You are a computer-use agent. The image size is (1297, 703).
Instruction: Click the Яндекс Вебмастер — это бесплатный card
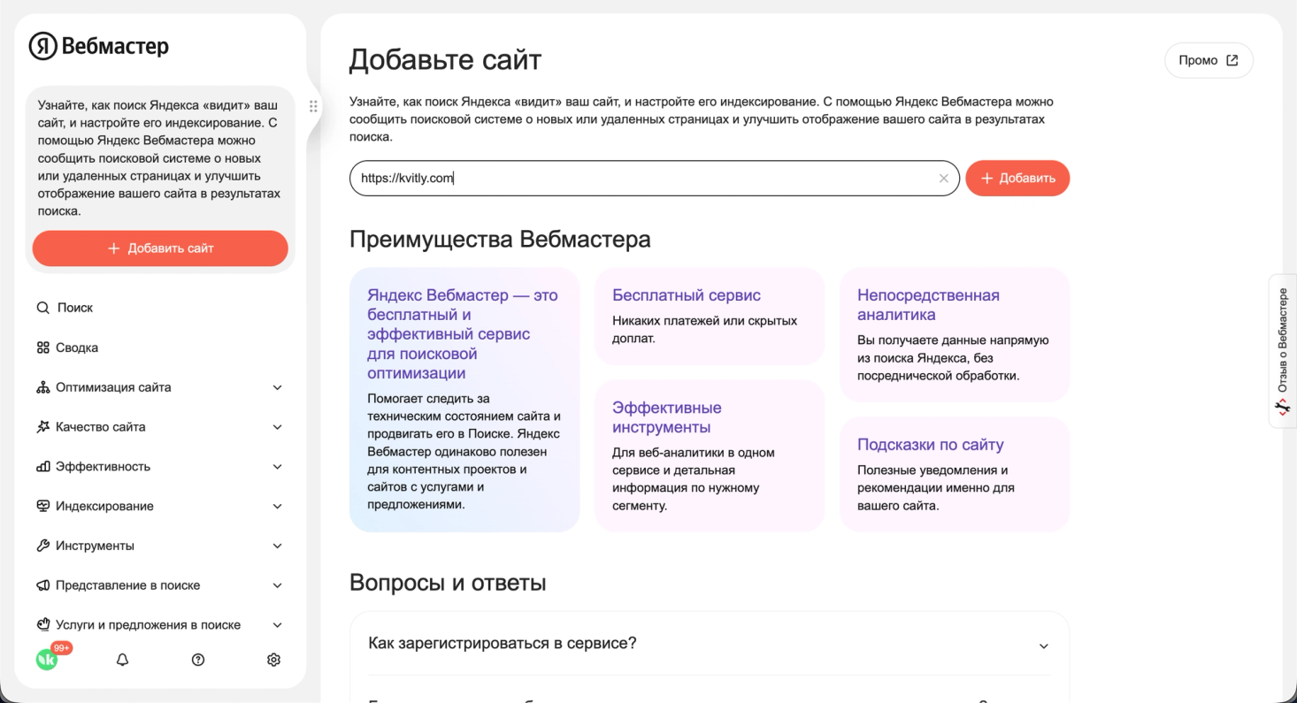pos(464,400)
